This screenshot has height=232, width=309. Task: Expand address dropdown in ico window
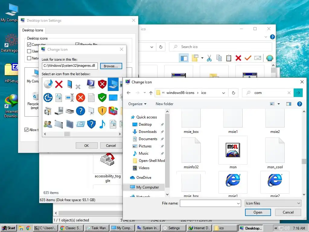click(152, 47)
